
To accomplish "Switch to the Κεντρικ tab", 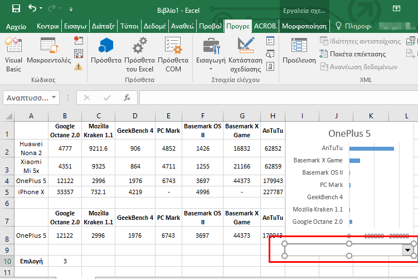I will coord(48,26).
